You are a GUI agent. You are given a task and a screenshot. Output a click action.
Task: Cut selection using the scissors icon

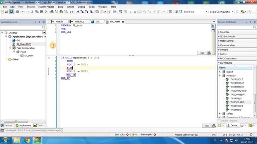click(32, 12)
